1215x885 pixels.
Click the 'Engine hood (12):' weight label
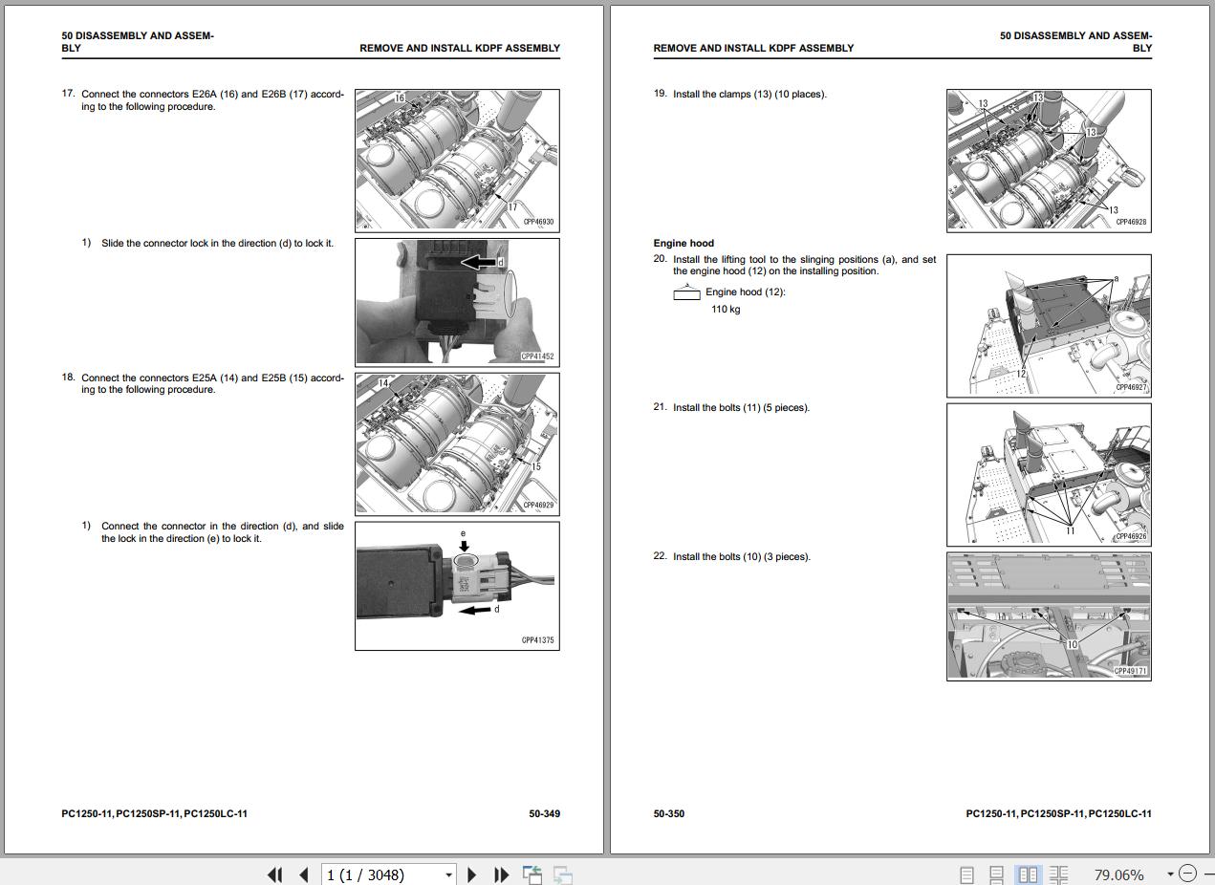745,291
